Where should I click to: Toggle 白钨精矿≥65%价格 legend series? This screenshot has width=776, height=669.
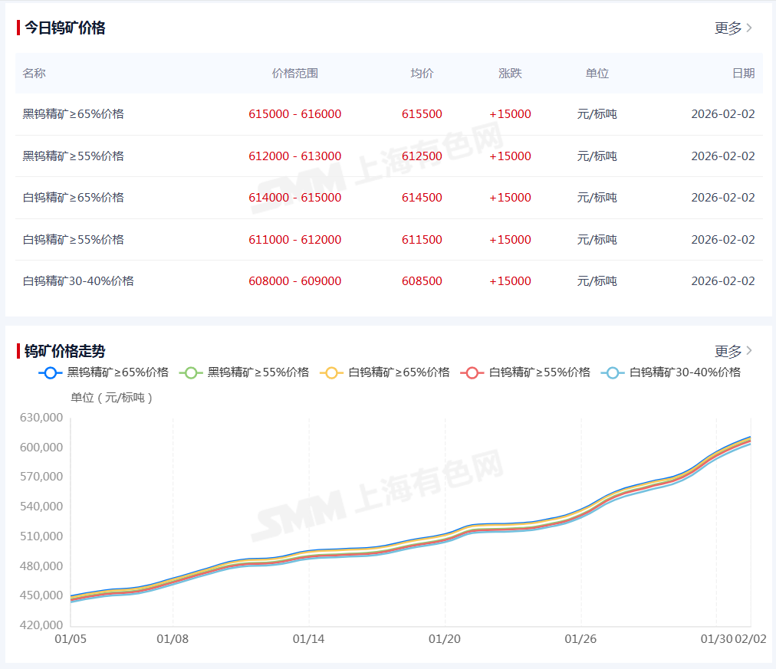point(384,372)
